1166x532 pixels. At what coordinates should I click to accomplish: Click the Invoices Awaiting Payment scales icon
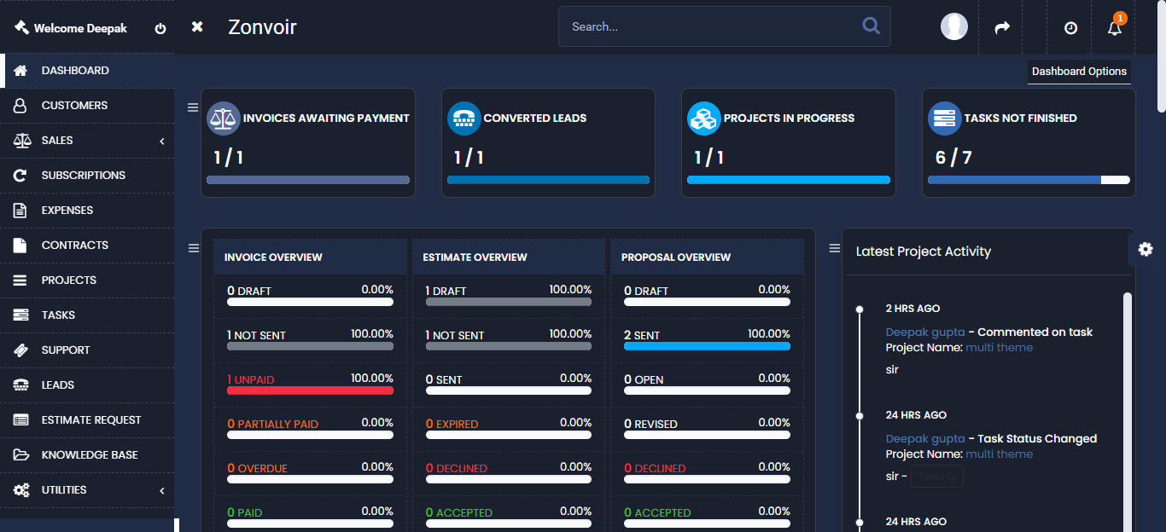(223, 119)
